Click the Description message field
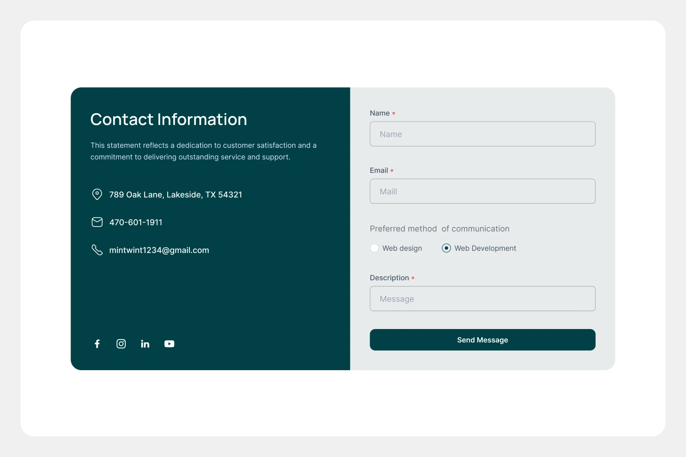686x457 pixels. (x=482, y=299)
